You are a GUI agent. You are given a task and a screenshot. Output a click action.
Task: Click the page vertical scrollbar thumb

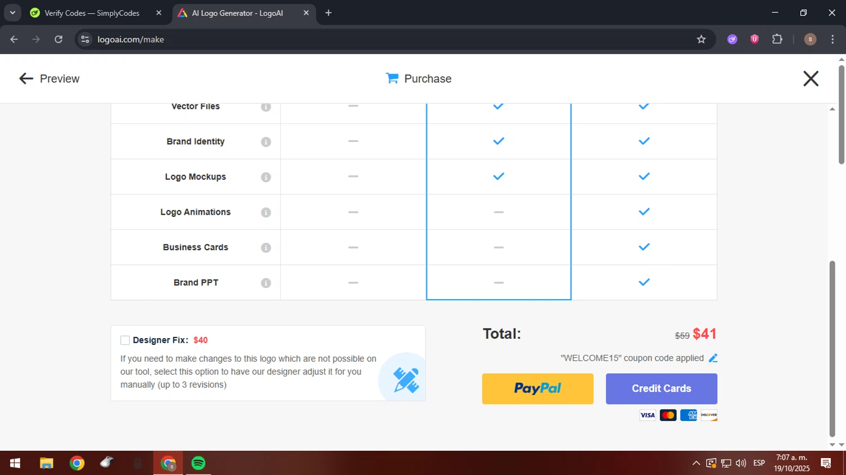tap(841, 114)
